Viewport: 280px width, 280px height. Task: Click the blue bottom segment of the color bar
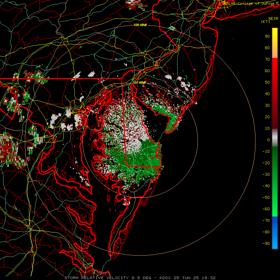[275, 233]
